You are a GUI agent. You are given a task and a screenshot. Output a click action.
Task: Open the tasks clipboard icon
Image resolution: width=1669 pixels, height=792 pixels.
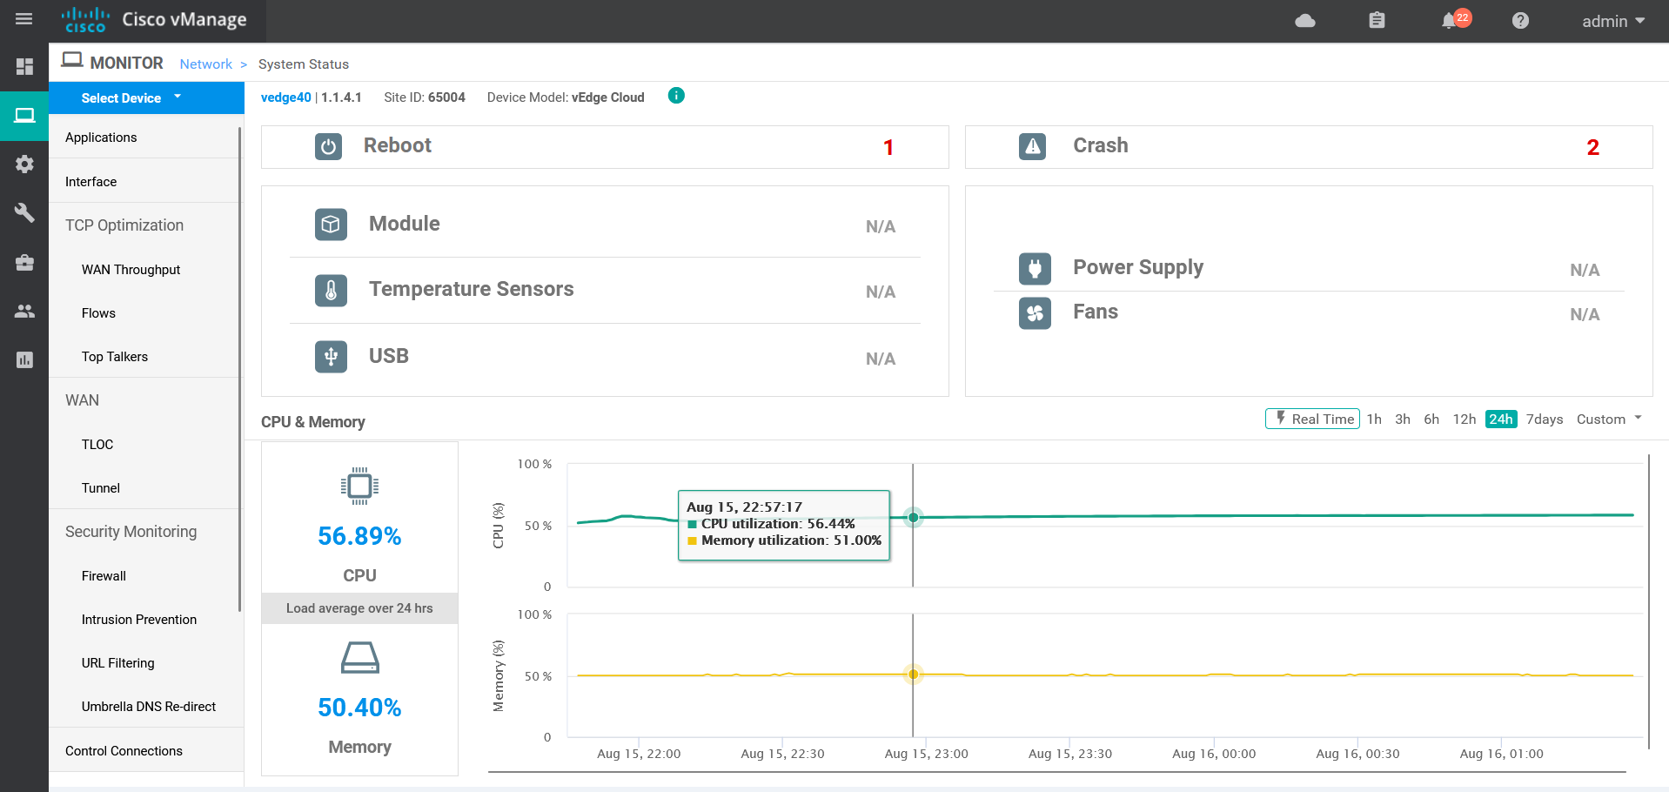tap(1377, 20)
